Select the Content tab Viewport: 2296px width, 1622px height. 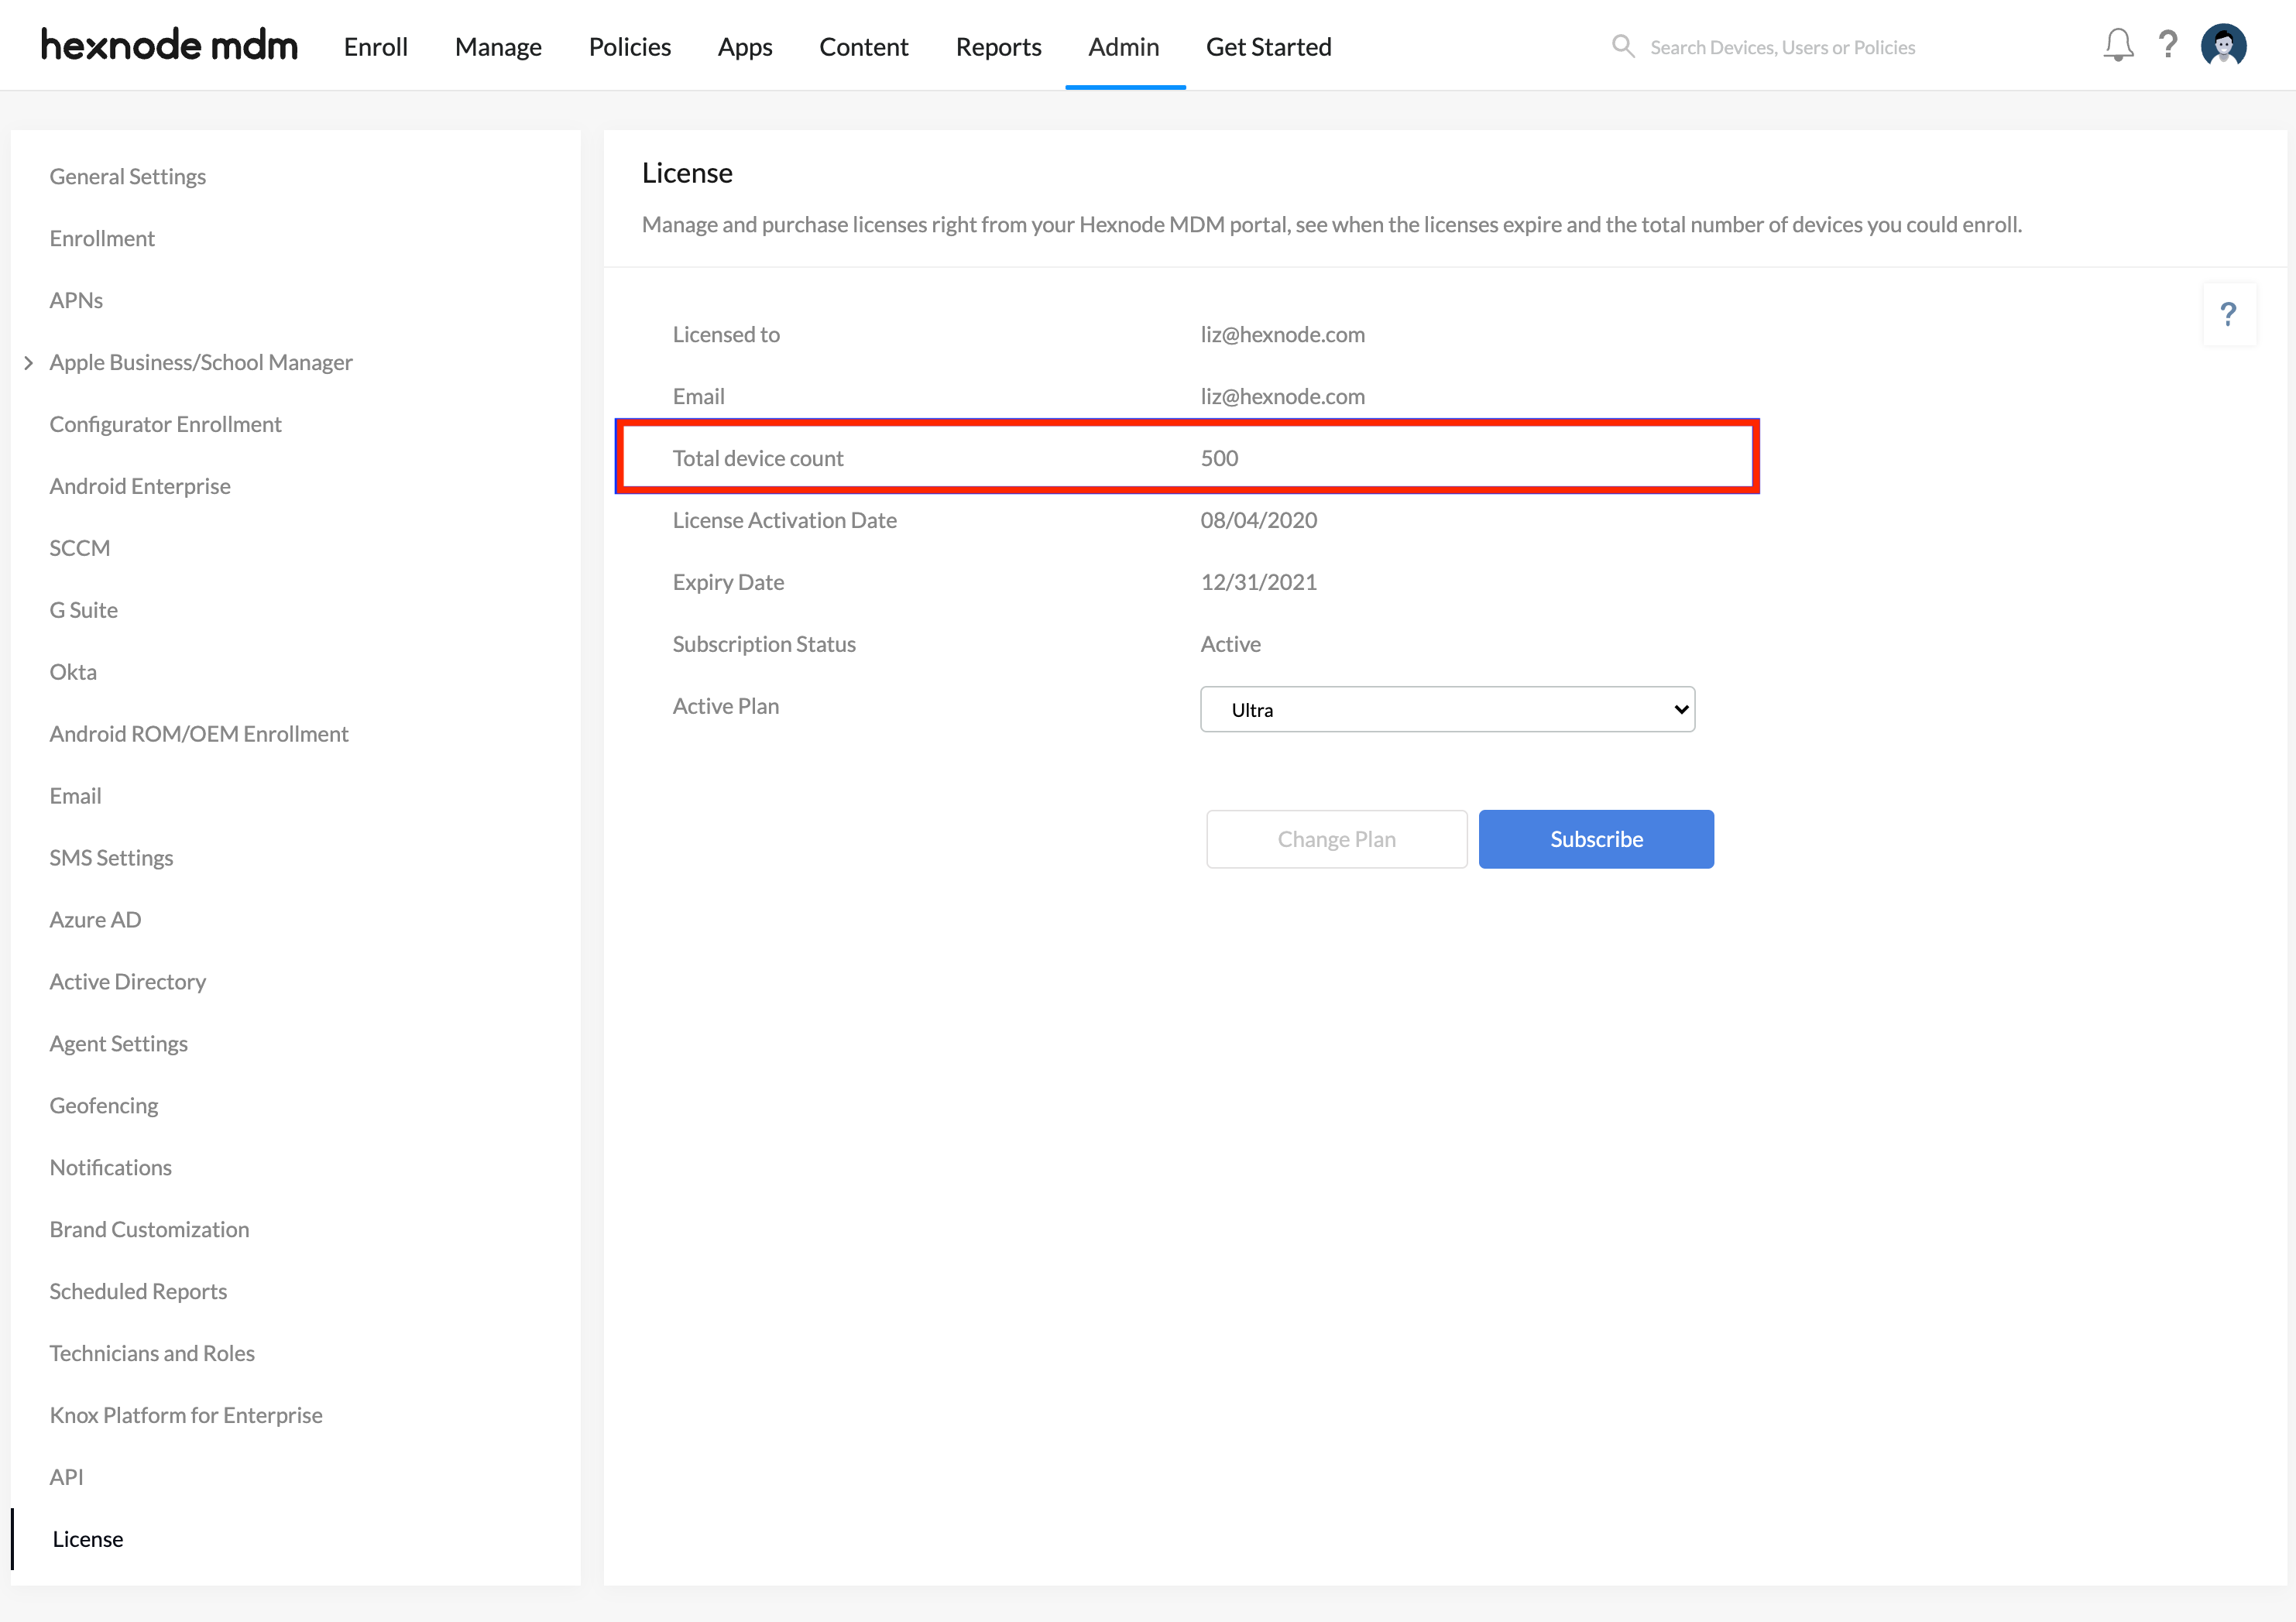(x=864, y=47)
